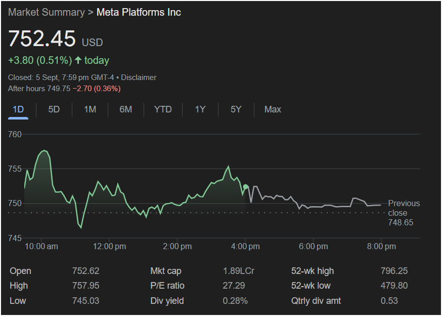Click the High value 757.95
Image resolution: width=442 pixels, height=316 pixels.
85,286
